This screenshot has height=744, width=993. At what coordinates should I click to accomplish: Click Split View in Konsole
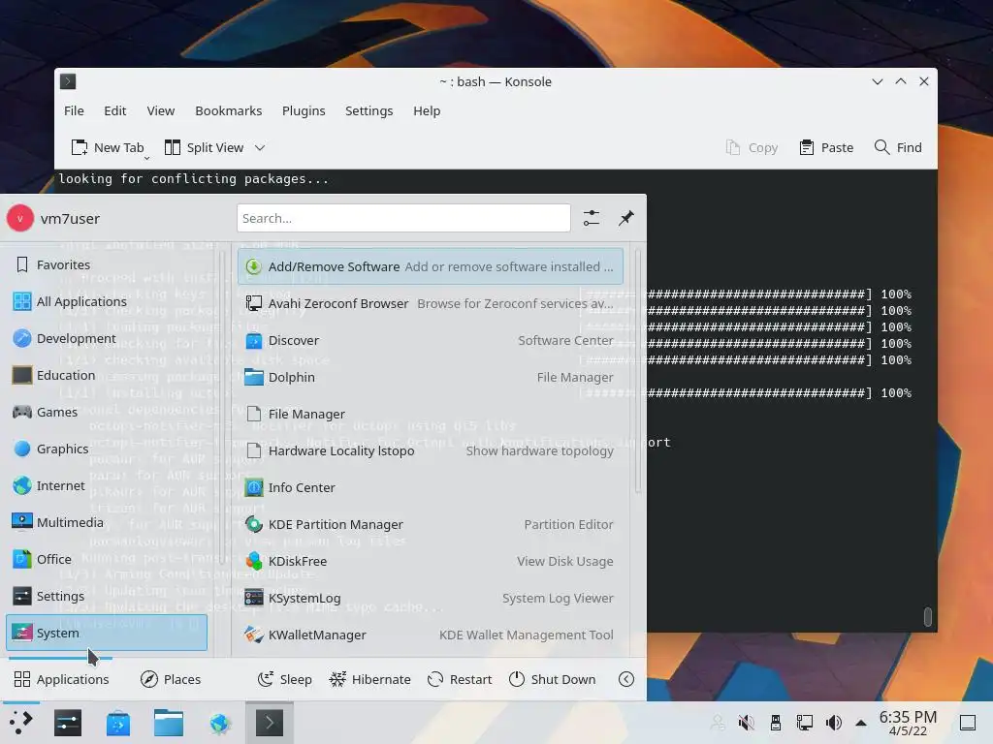205,147
